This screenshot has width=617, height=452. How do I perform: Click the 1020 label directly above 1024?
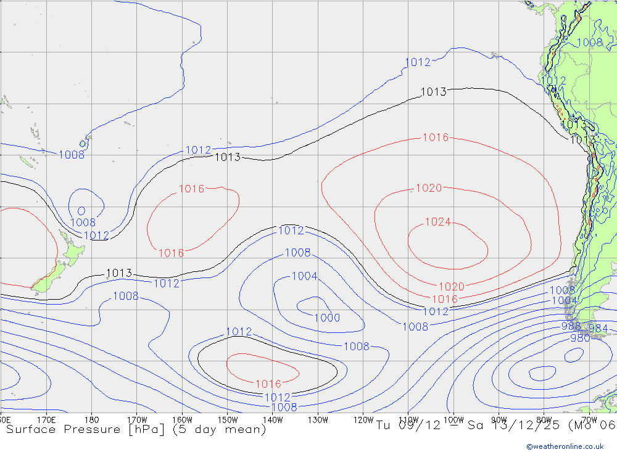pos(429,188)
